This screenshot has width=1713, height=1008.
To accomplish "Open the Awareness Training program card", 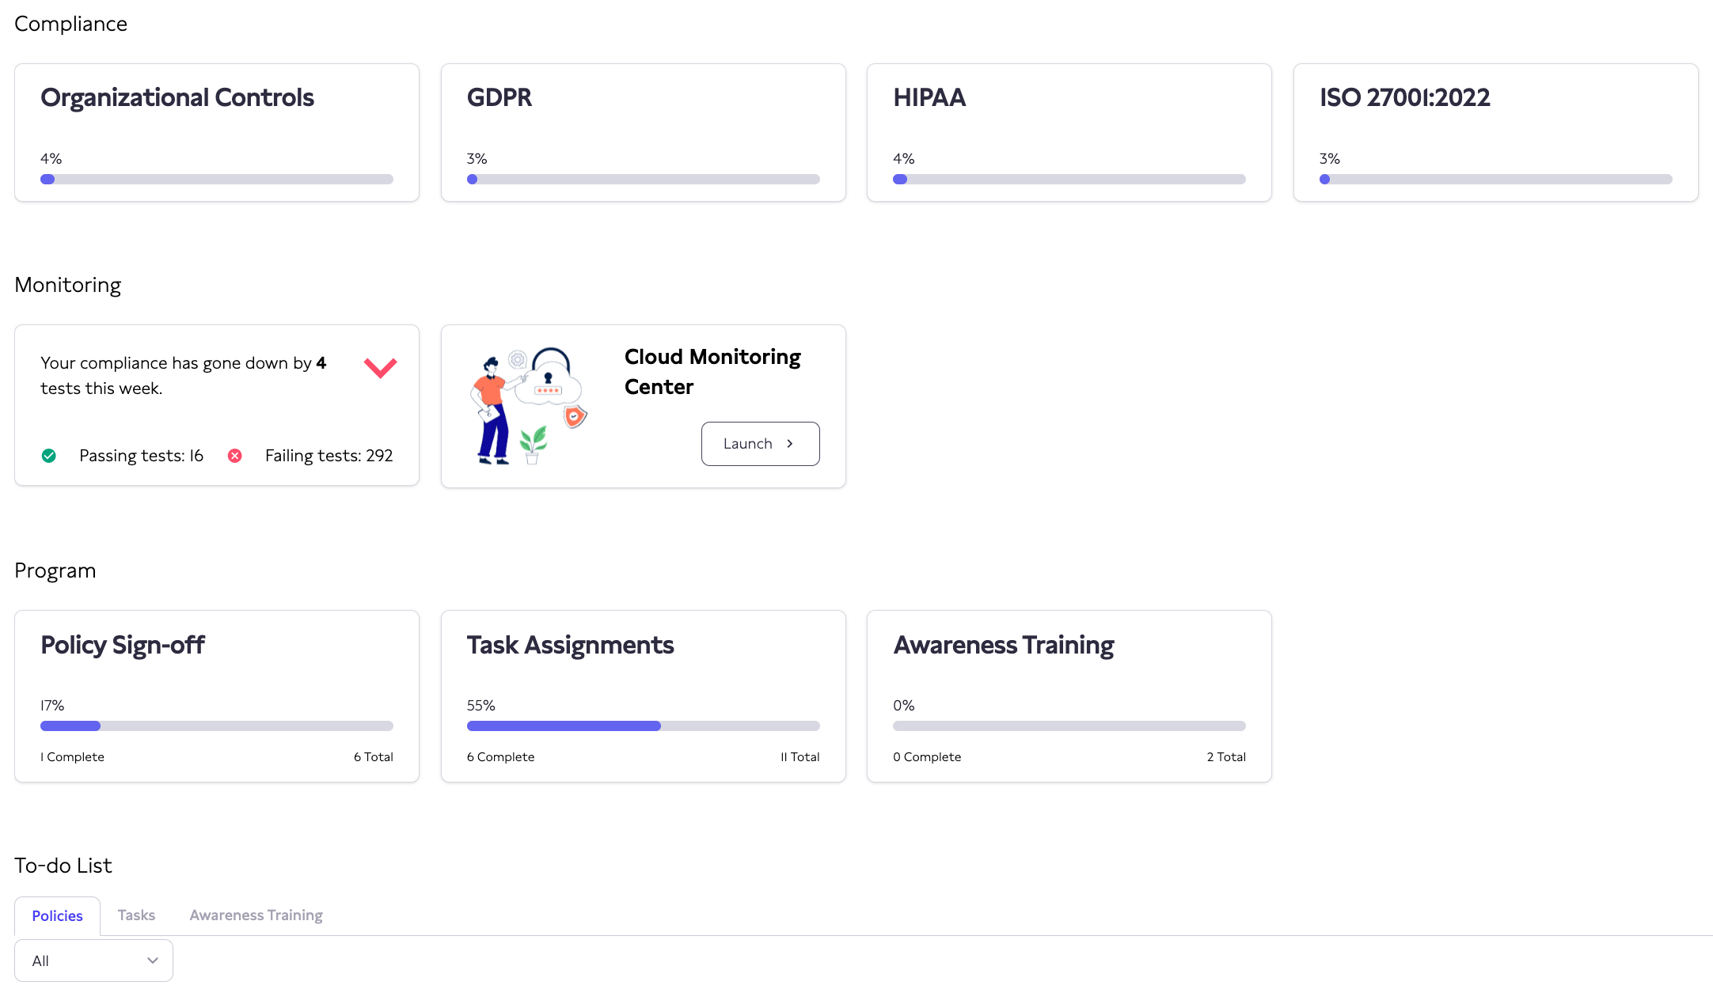I will 1069,696.
